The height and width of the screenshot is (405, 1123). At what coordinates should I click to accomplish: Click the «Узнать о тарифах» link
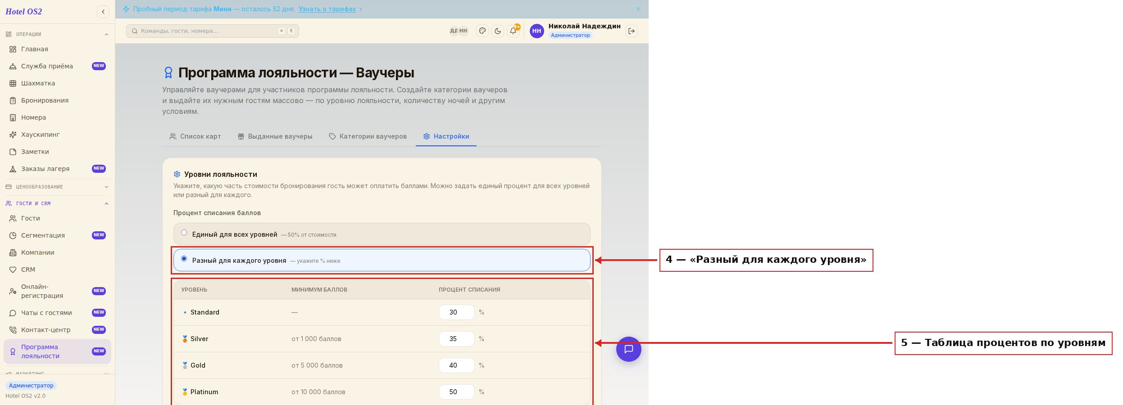point(327,9)
